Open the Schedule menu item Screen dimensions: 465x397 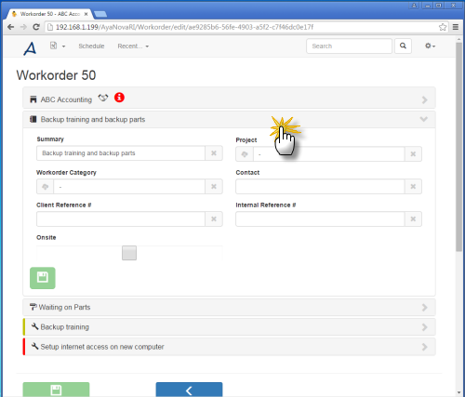[91, 46]
